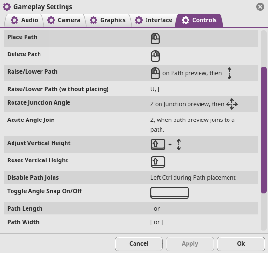This screenshot has width=268, height=253.
Task: Select the 'Place Path' label
Action: tap(22, 37)
